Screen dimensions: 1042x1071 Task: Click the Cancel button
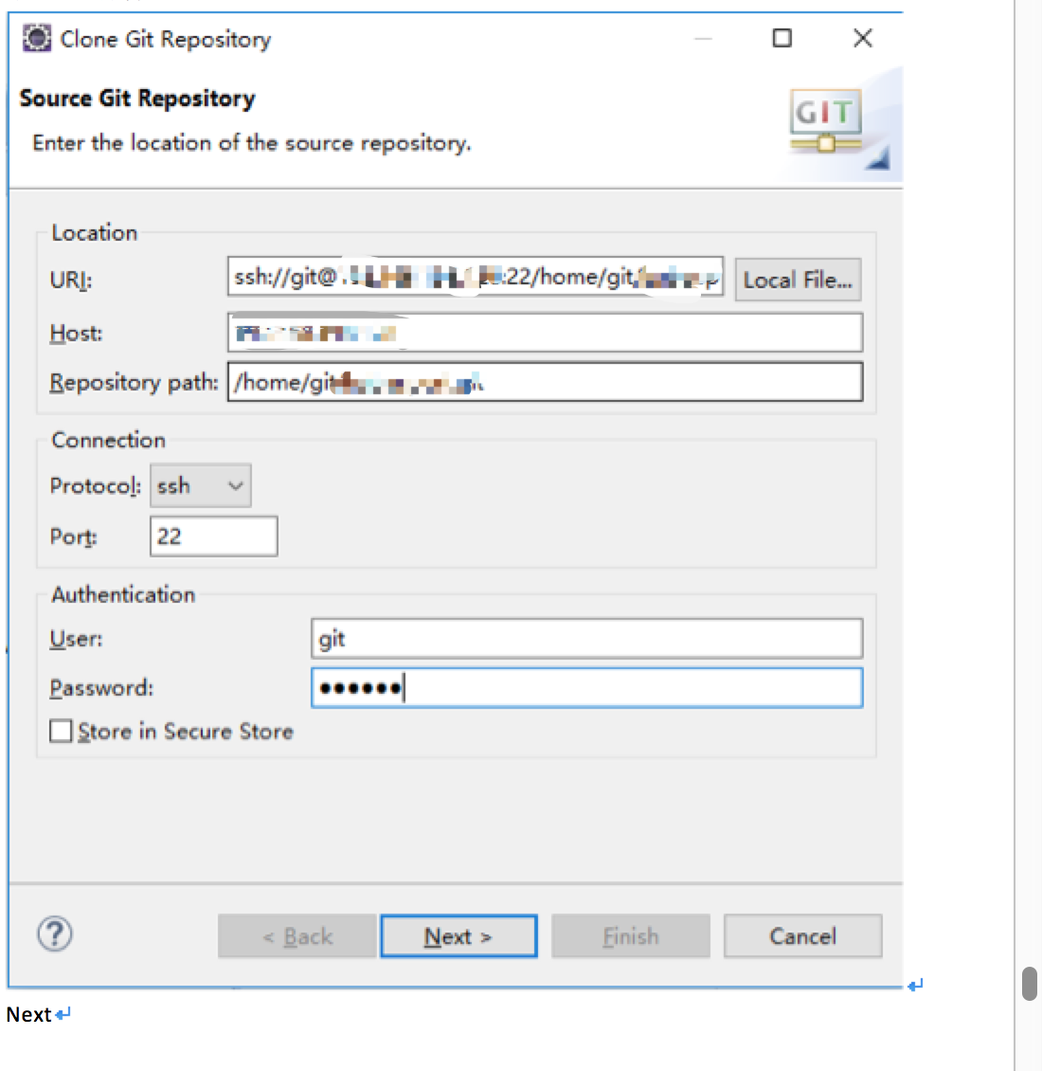click(803, 935)
